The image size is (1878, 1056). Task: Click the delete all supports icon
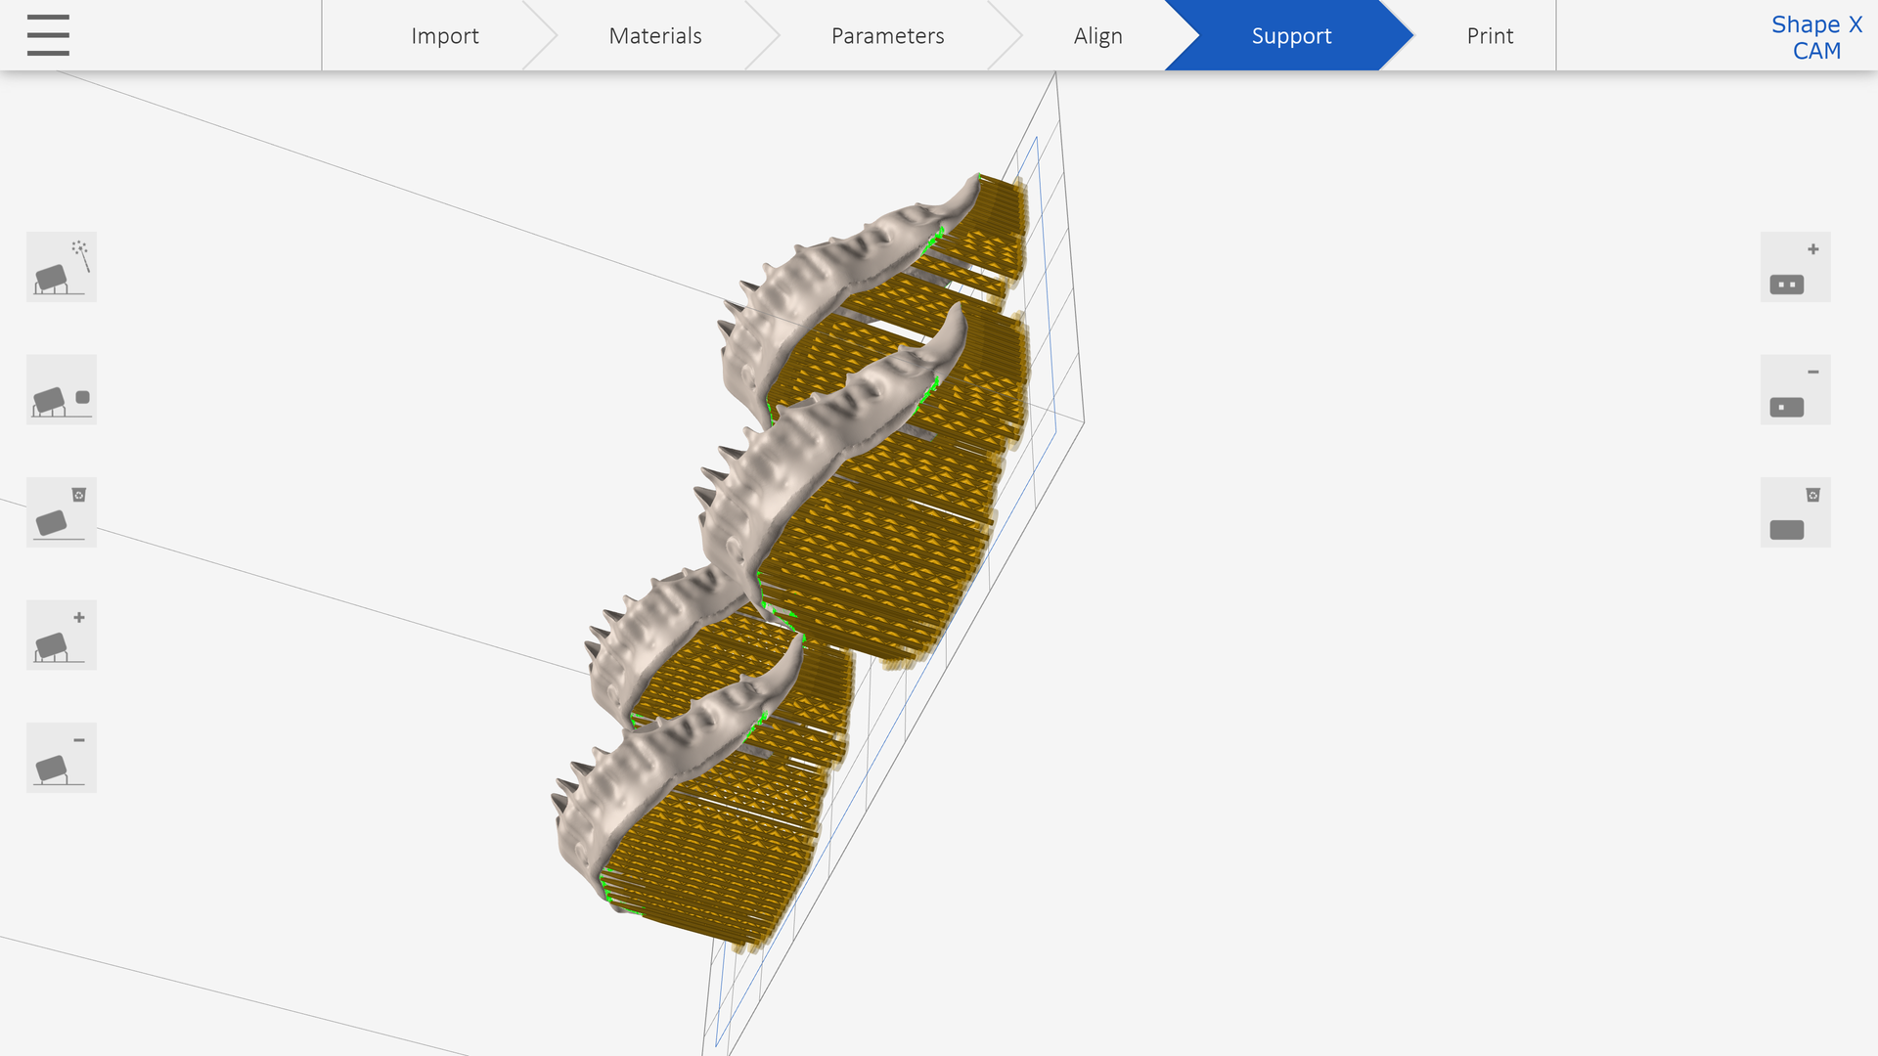pos(61,511)
